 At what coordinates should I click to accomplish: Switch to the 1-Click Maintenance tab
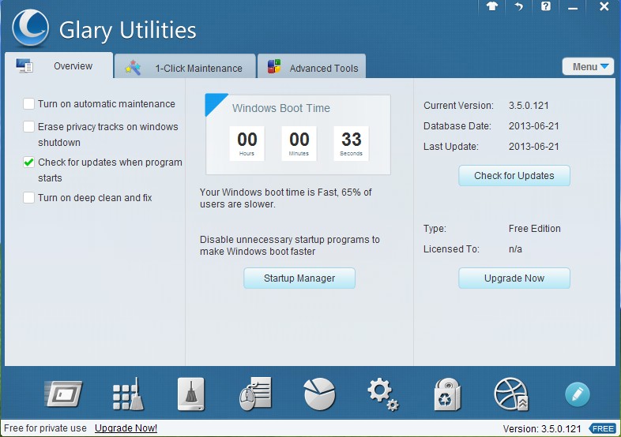click(x=186, y=68)
